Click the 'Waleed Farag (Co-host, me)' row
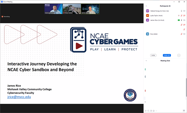Screen dimensions: 187x113 click(165, 11)
